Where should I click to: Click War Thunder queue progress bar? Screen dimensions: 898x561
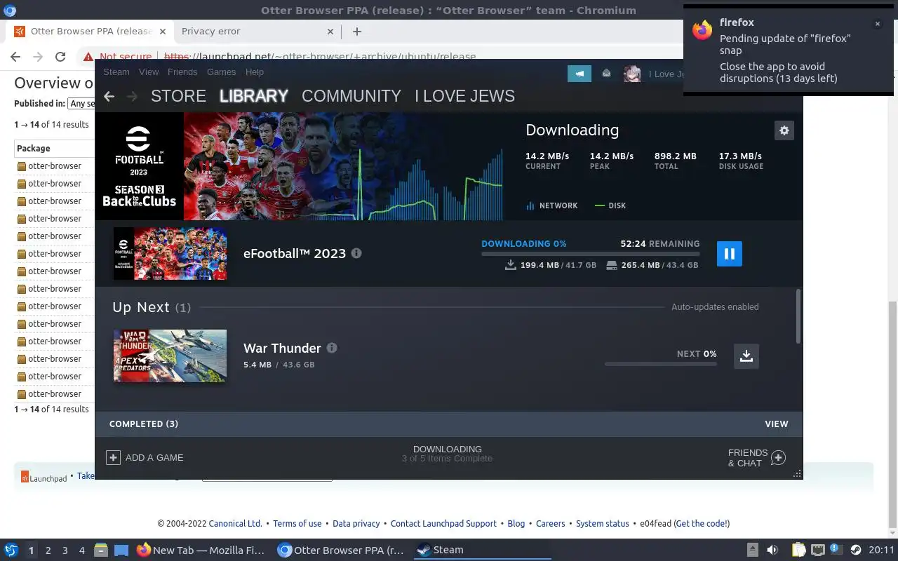pos(661,364)
